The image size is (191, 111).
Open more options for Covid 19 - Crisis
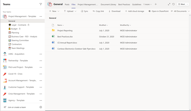[x=41, y=74]
